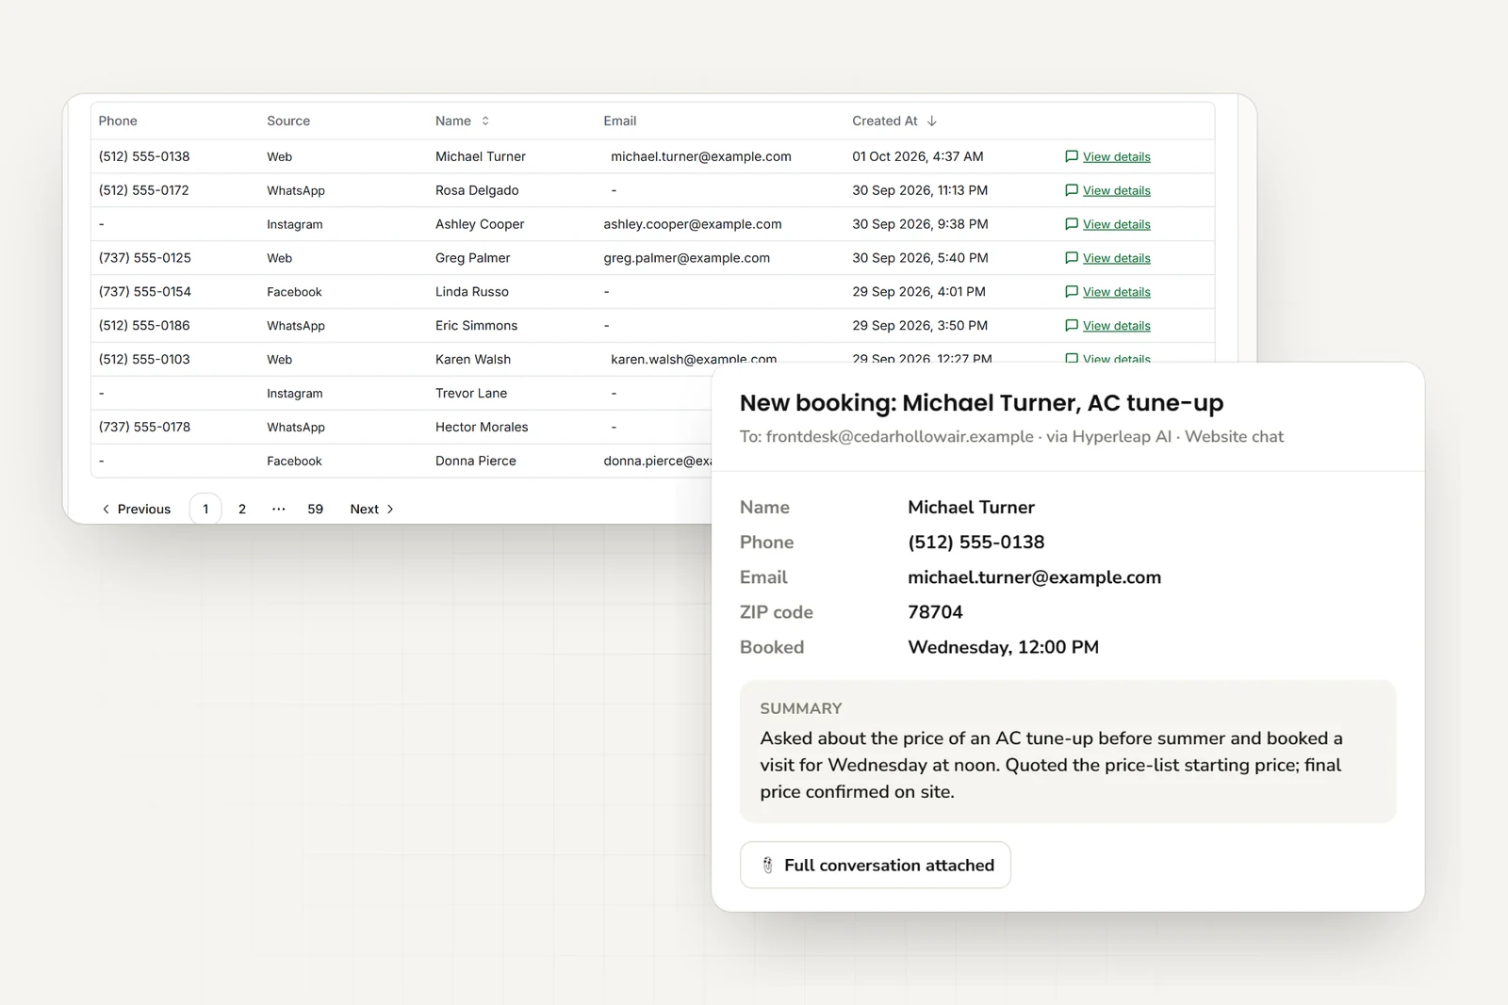Expand the pagination ellipsis

pos(278,510)
